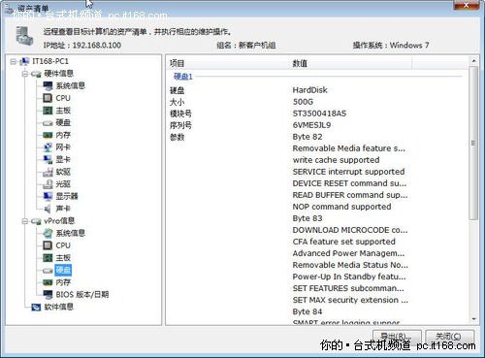Click the 关闭(C) close button
Image resolution: width=485 pixels, height=358 pixels.
450,337
